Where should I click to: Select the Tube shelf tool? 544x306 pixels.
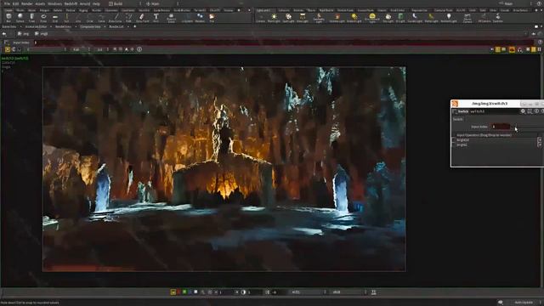[x=32, y=17]
